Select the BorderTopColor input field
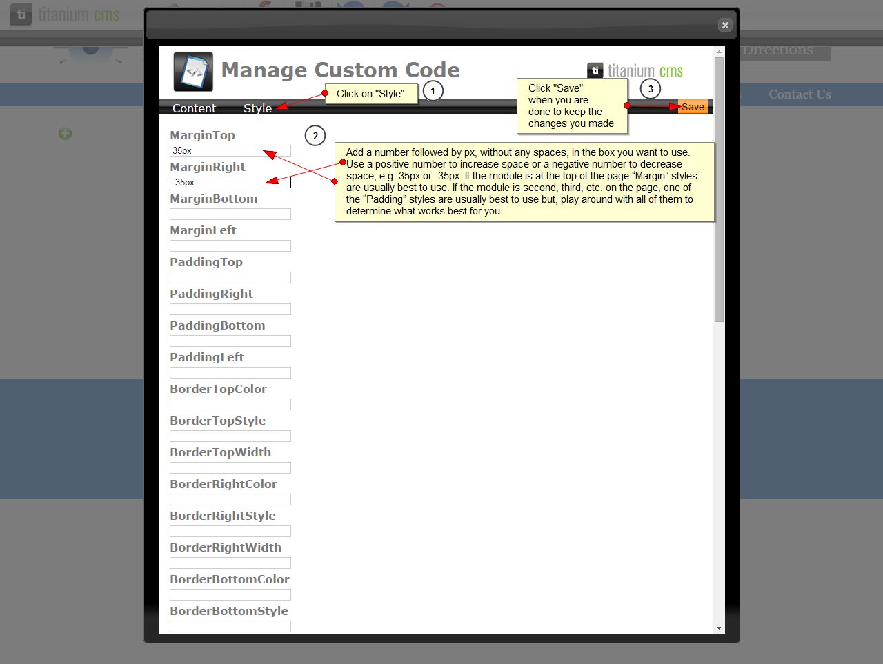Image resolution: width=883 pixels, height=664 pixels. coord(230,405)
